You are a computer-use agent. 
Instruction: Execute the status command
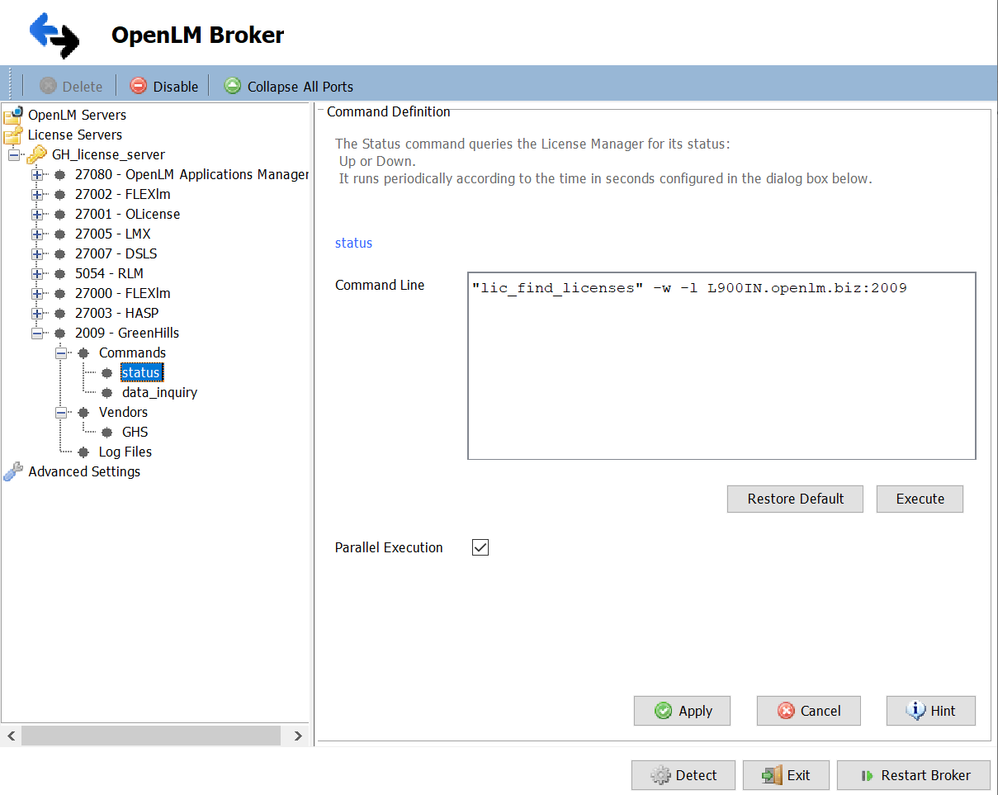pos(919,499)
